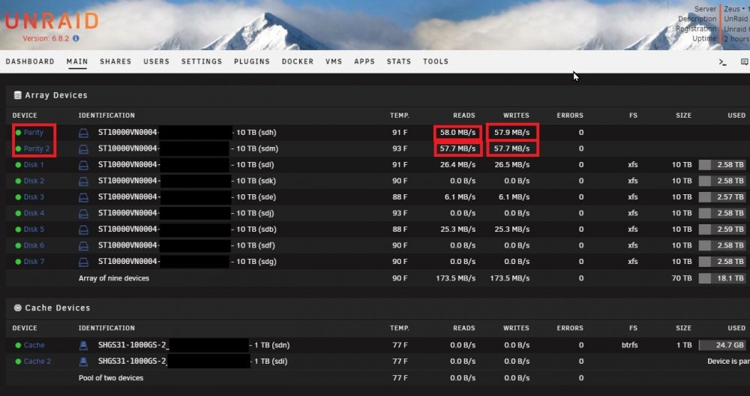750x396 pixels.
Task: Open the Users tab
Action: pos(157,61)
